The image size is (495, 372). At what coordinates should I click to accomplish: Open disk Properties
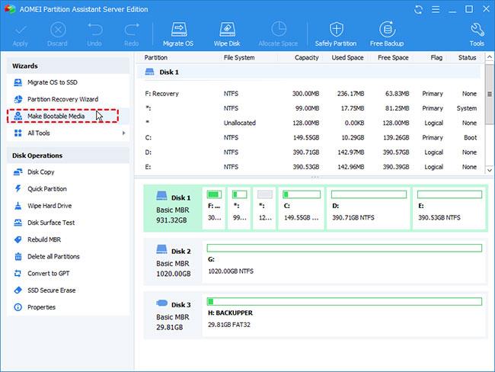pyautogui.click(x=68, y=307)
